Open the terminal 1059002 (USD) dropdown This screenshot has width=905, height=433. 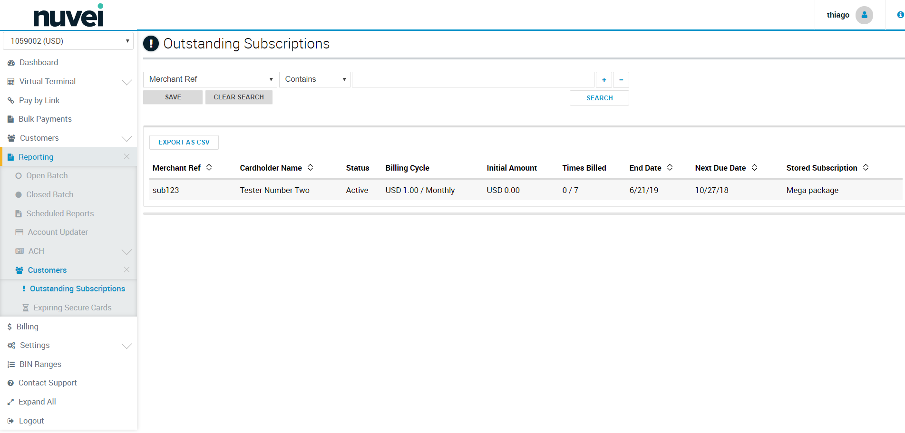tap(68, 41)
